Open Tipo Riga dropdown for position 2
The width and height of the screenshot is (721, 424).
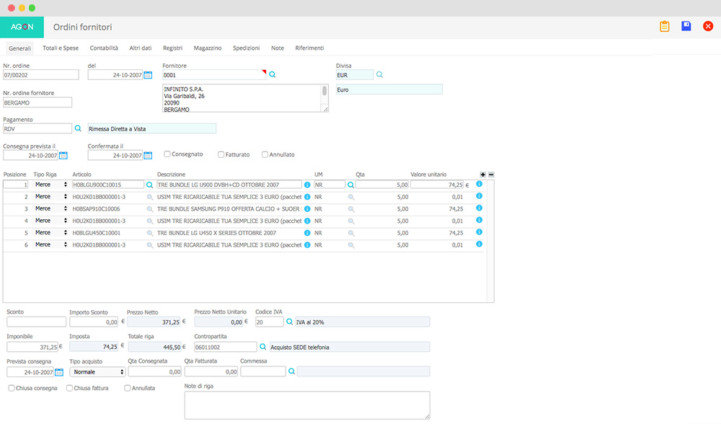coord(50,196)
